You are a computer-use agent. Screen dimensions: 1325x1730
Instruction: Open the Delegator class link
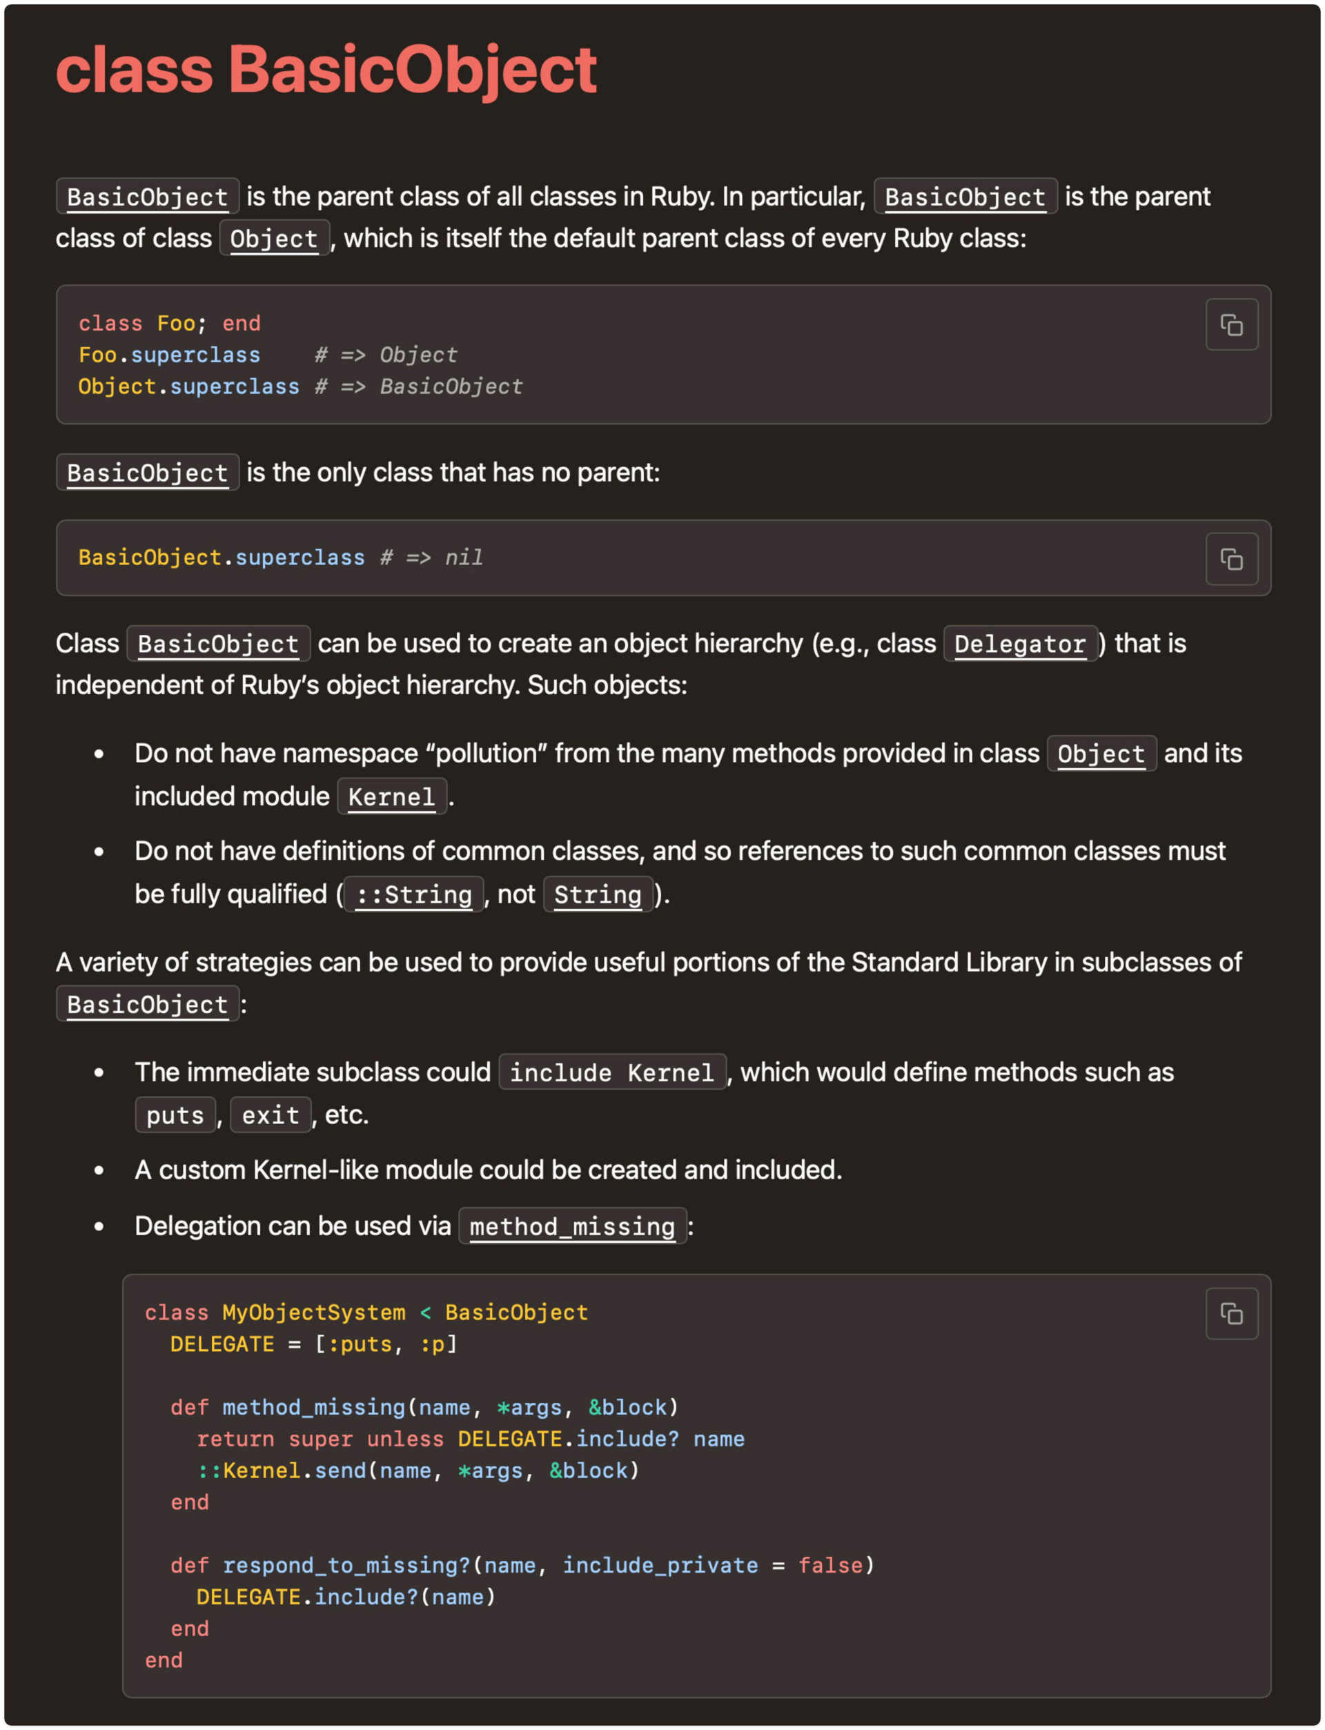coord(1020,645)
